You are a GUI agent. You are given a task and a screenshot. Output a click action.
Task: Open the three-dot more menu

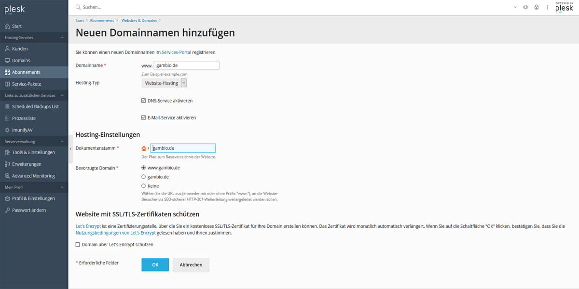pyautogui.click(x=548, y=7)
